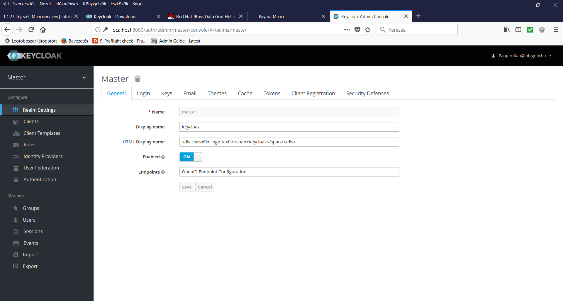This screenshot has height=302, width=563.
Task: Click the Authentication lock icon
Action: (16, 180)
